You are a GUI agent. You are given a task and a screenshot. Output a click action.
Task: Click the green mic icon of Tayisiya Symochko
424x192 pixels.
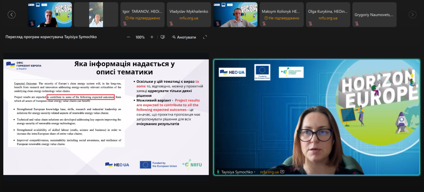pyautogui.click(x=218, y=172)
